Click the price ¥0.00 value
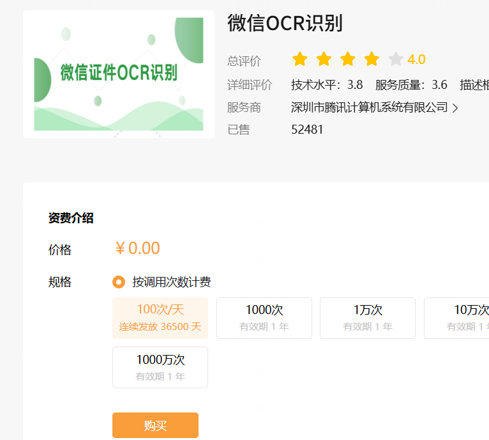Screen dimensions: 489x440 137,248
